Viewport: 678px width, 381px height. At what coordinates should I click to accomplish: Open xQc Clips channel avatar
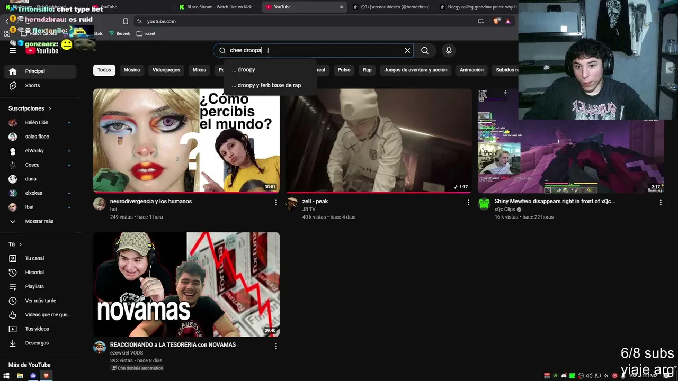tap(484, 204)
